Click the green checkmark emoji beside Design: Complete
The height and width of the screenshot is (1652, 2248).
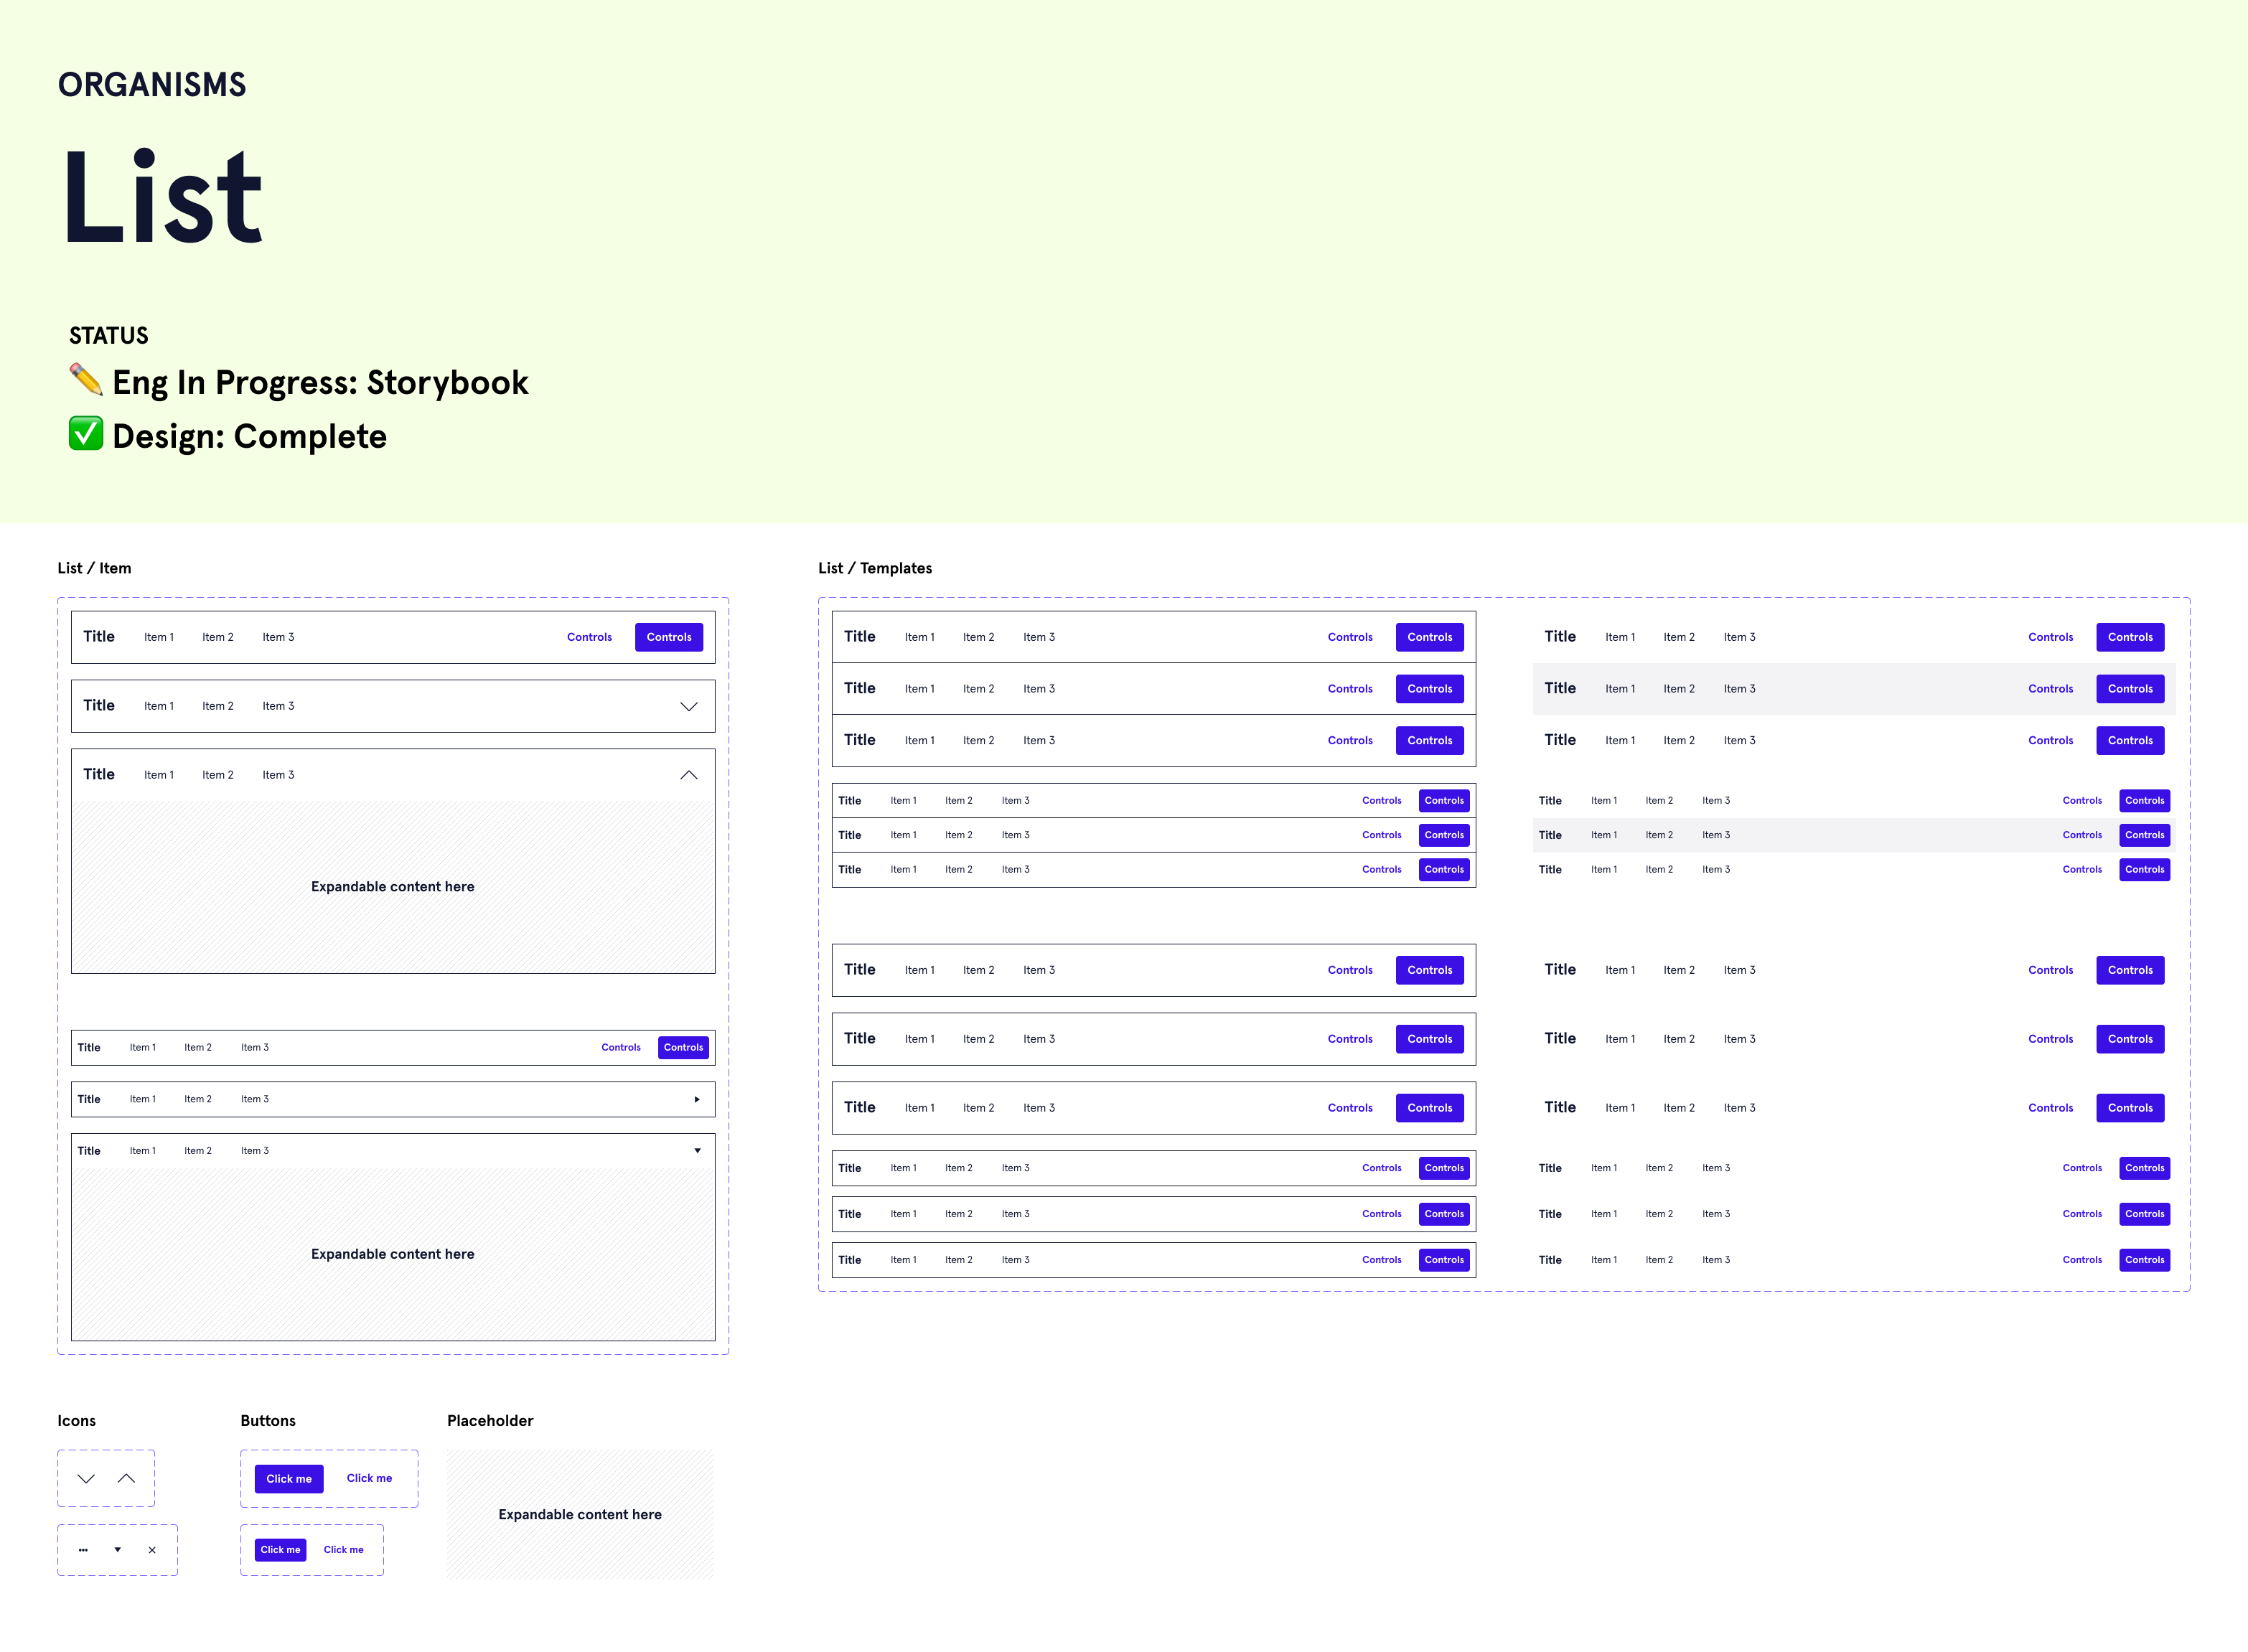[86, 434]
